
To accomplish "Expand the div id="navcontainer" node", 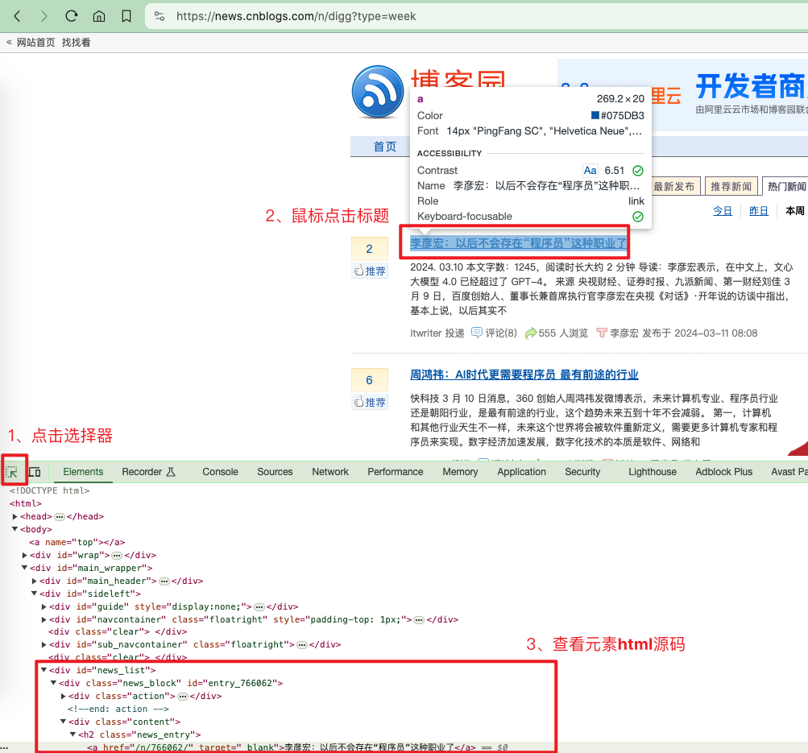I will (x=44, y=619).
